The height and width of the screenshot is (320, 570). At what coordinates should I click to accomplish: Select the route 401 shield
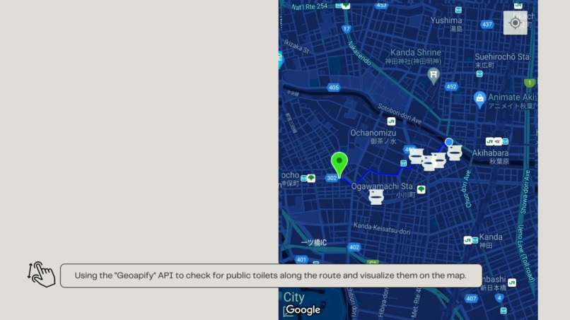tap(301, 259)
